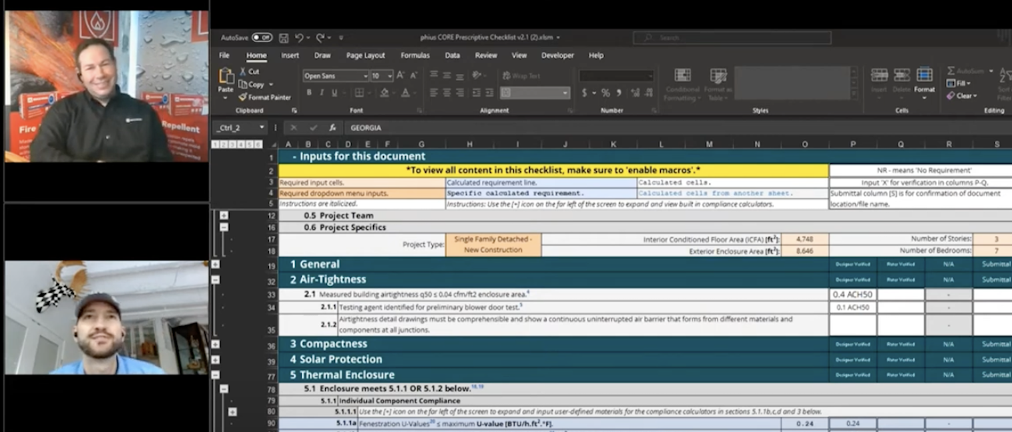1012x432 pixels.
Task: Click the Middle Align icon
Action: tap(447, 75)
